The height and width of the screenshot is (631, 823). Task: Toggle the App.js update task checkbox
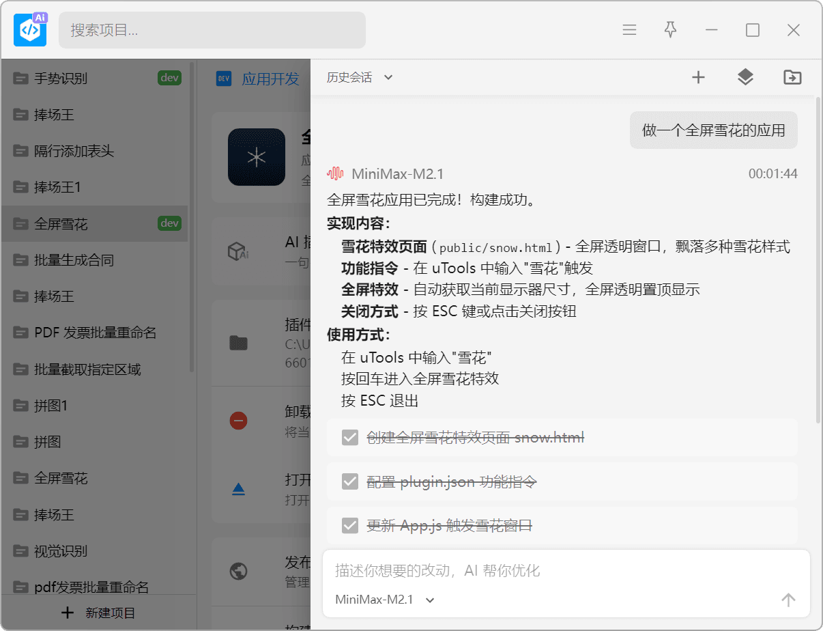[350, 525]
